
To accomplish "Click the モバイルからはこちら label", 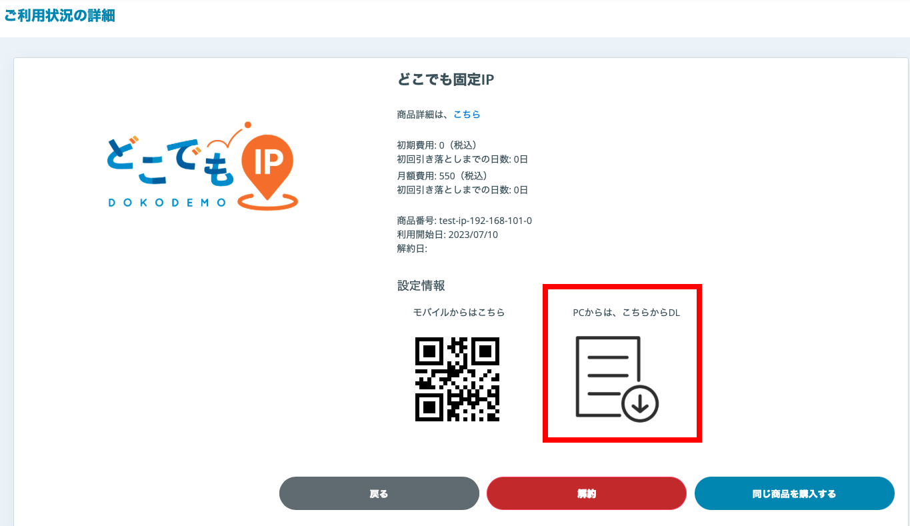I will (x=459, y=312).
